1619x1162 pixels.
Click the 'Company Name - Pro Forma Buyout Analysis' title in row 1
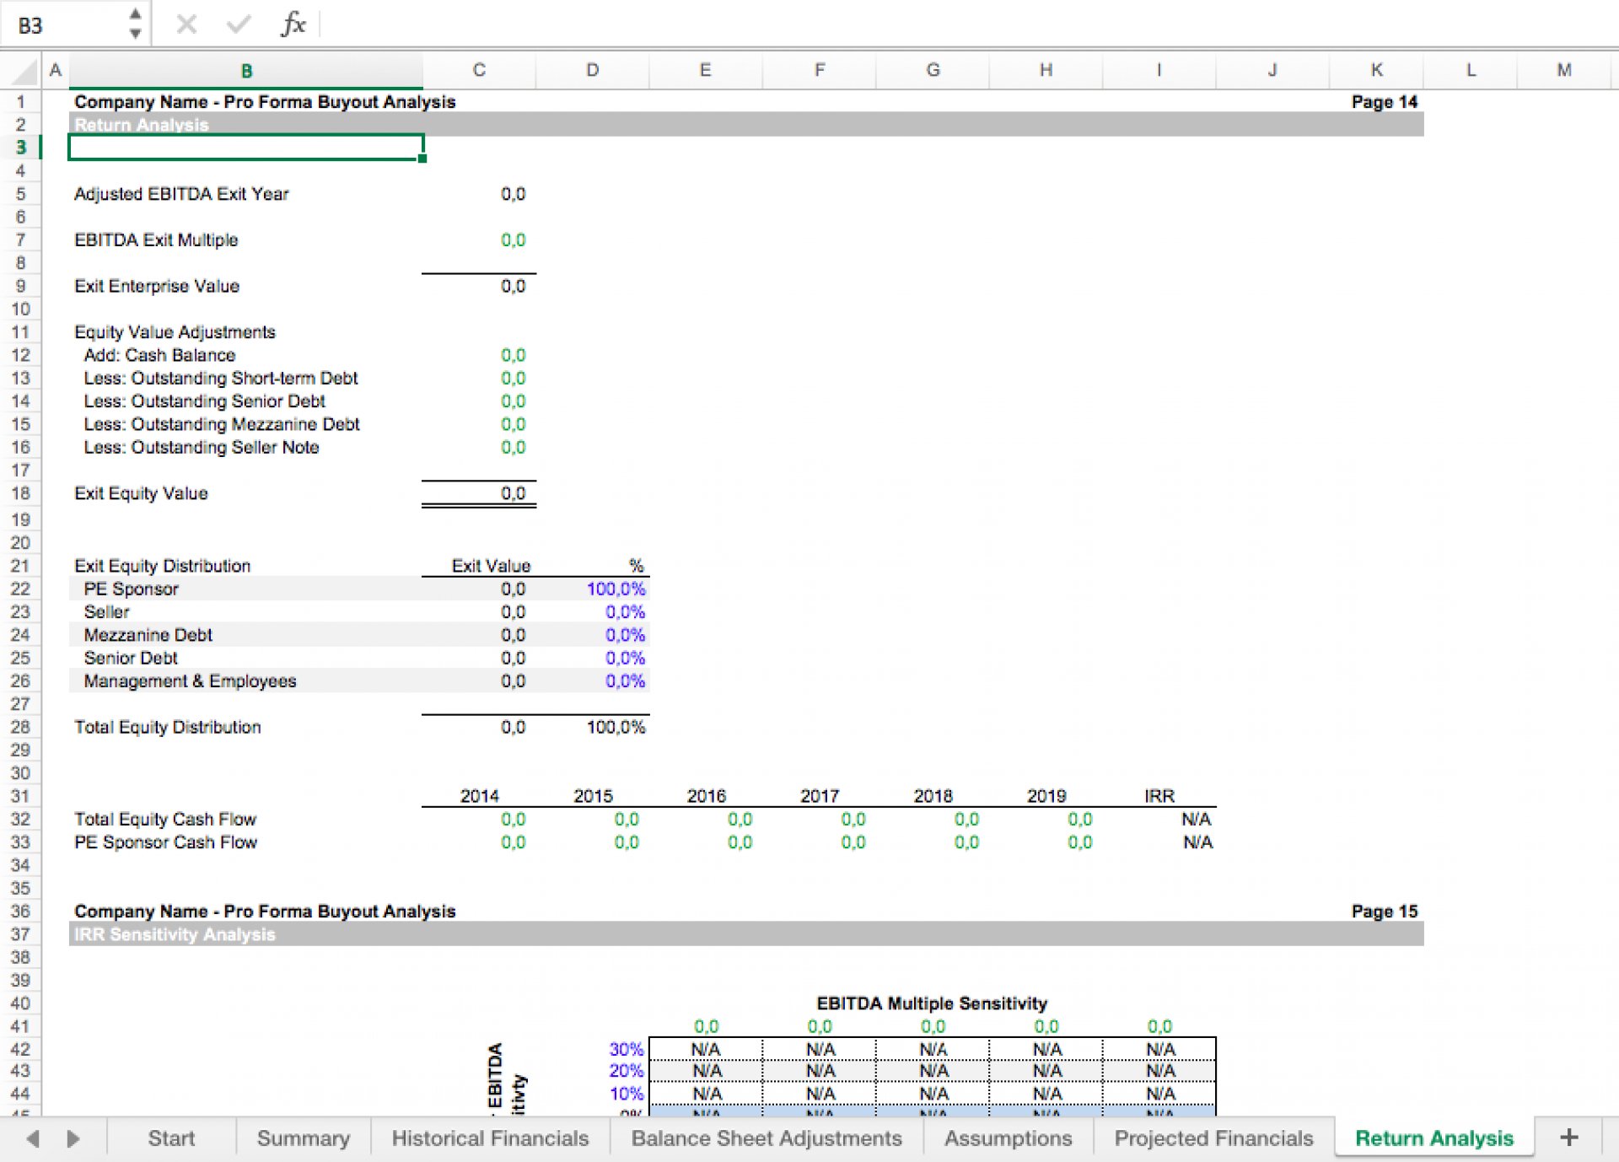265,102
